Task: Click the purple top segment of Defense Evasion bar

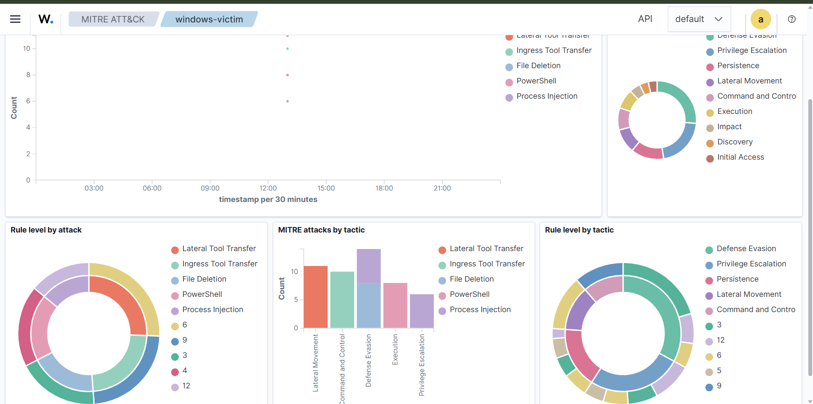Action: click(369, 266)
